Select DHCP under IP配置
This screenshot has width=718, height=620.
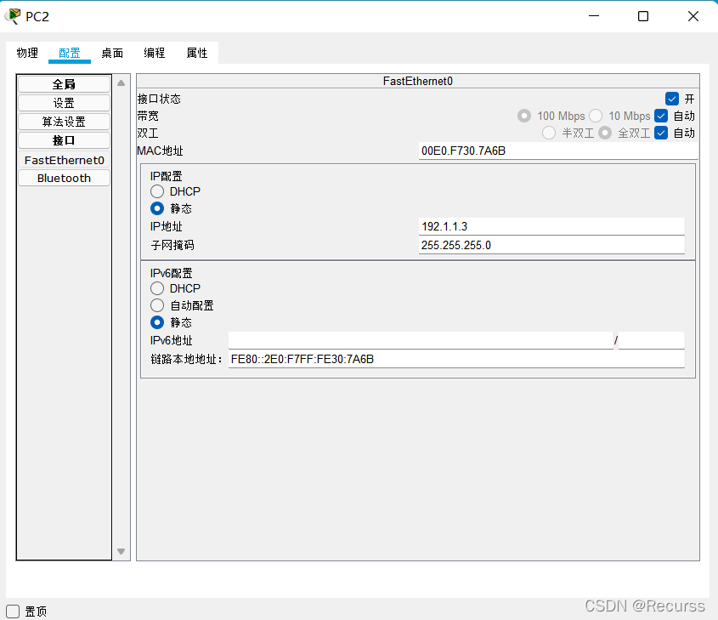click(x=157, y=191)
